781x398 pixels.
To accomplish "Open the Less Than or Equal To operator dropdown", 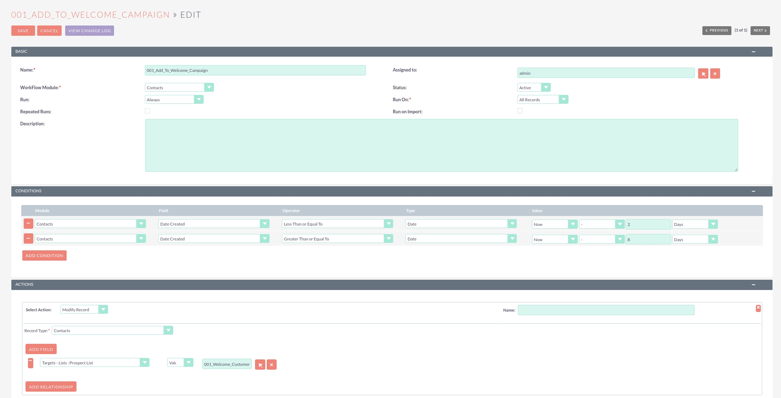I will point(337,224).
